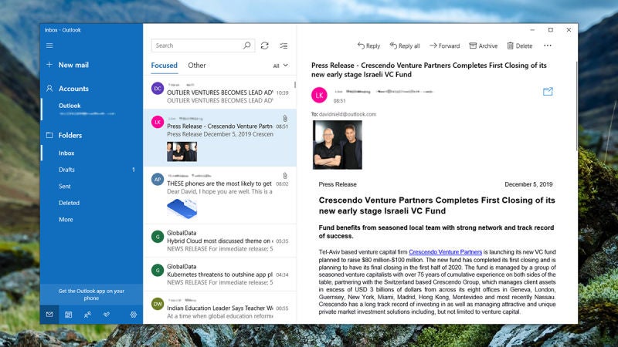Screen dimensions: 618x347
Task: Open the To Do checkmark icon
Action: tap(107, 315)
